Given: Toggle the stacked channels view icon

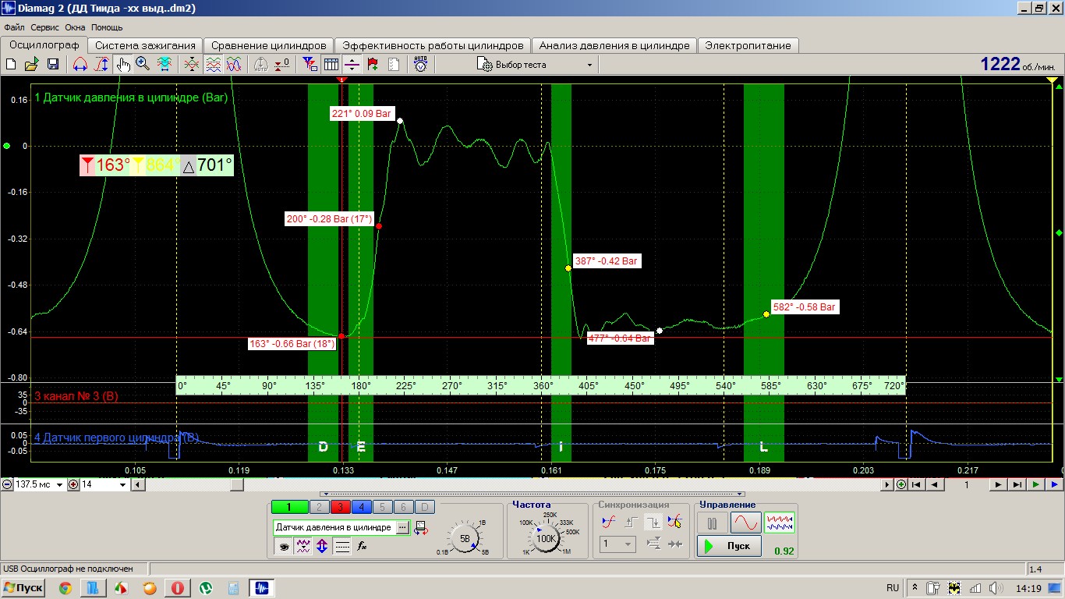Looking at the screenshot, I should [x=213, y=65].
